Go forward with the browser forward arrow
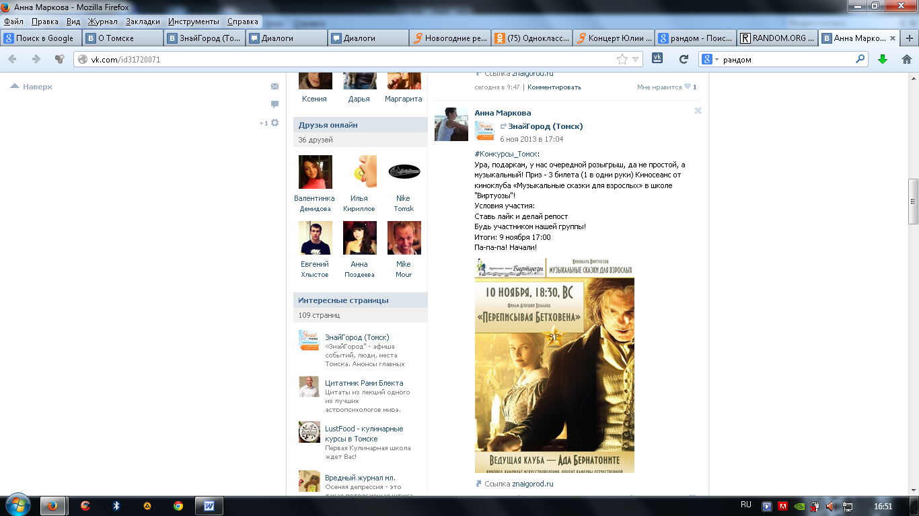 36,59
